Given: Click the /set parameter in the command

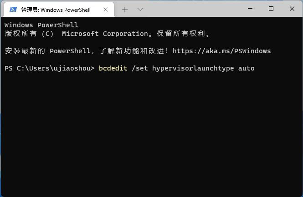Looking at the screenshot, I should click(140, 68).
